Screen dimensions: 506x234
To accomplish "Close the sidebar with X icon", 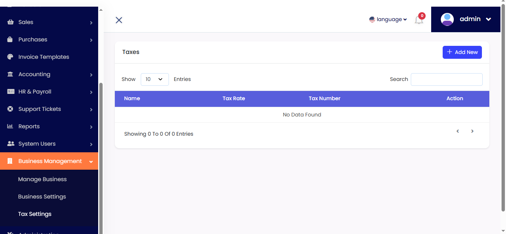I will click(x=119, y=20).
